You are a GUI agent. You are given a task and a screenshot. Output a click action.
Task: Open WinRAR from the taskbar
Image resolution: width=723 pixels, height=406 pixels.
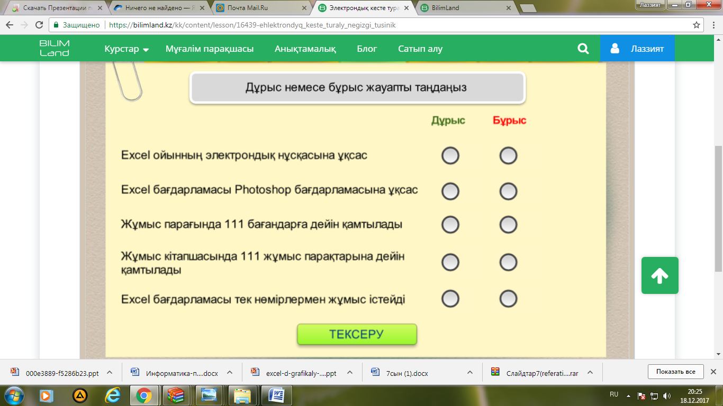[x=175, y=395]
